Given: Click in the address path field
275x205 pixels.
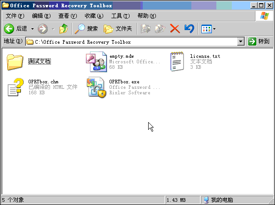Looking at the screenshot, I should coord(131,42).
